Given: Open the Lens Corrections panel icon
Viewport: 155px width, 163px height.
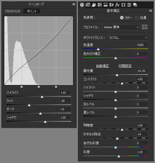Looking at the screenshot, I should tap(111, 5).
